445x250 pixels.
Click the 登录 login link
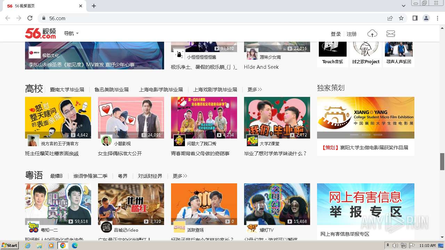click(x=336, y=34)
